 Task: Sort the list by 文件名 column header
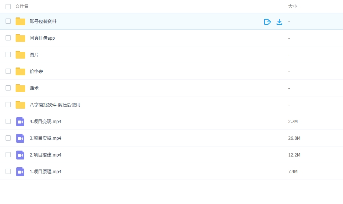coord(22,6)
